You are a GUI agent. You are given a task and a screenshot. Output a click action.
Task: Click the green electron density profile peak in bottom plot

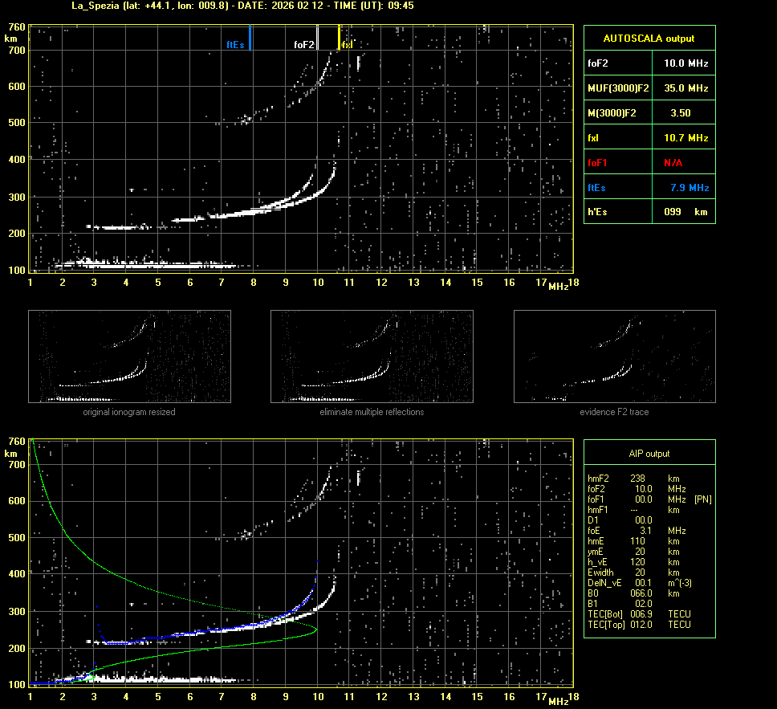click(x=317, y=630)
